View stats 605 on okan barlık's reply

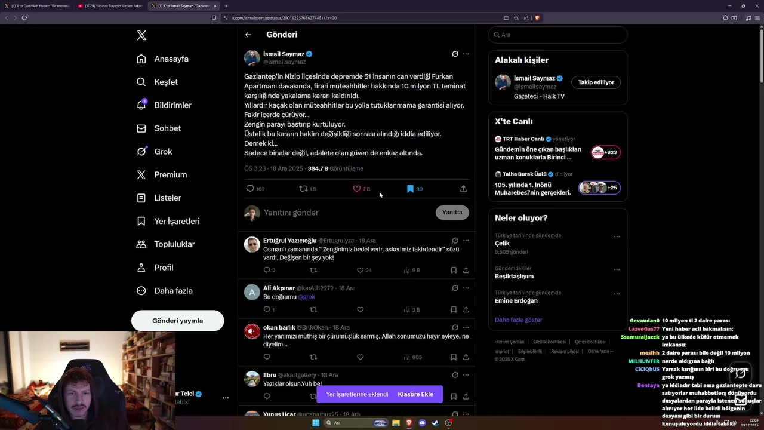412,357
